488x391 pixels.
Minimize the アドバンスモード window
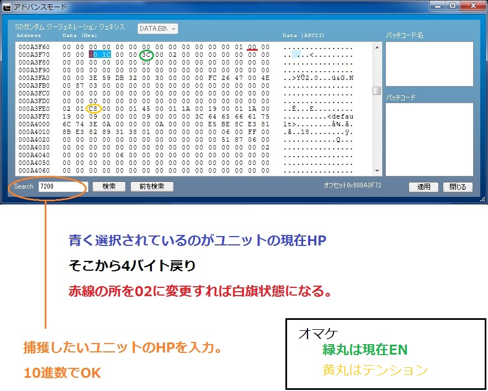438,6
